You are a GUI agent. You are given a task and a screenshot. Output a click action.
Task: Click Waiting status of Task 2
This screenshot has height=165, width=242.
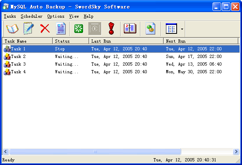point(67,56)
